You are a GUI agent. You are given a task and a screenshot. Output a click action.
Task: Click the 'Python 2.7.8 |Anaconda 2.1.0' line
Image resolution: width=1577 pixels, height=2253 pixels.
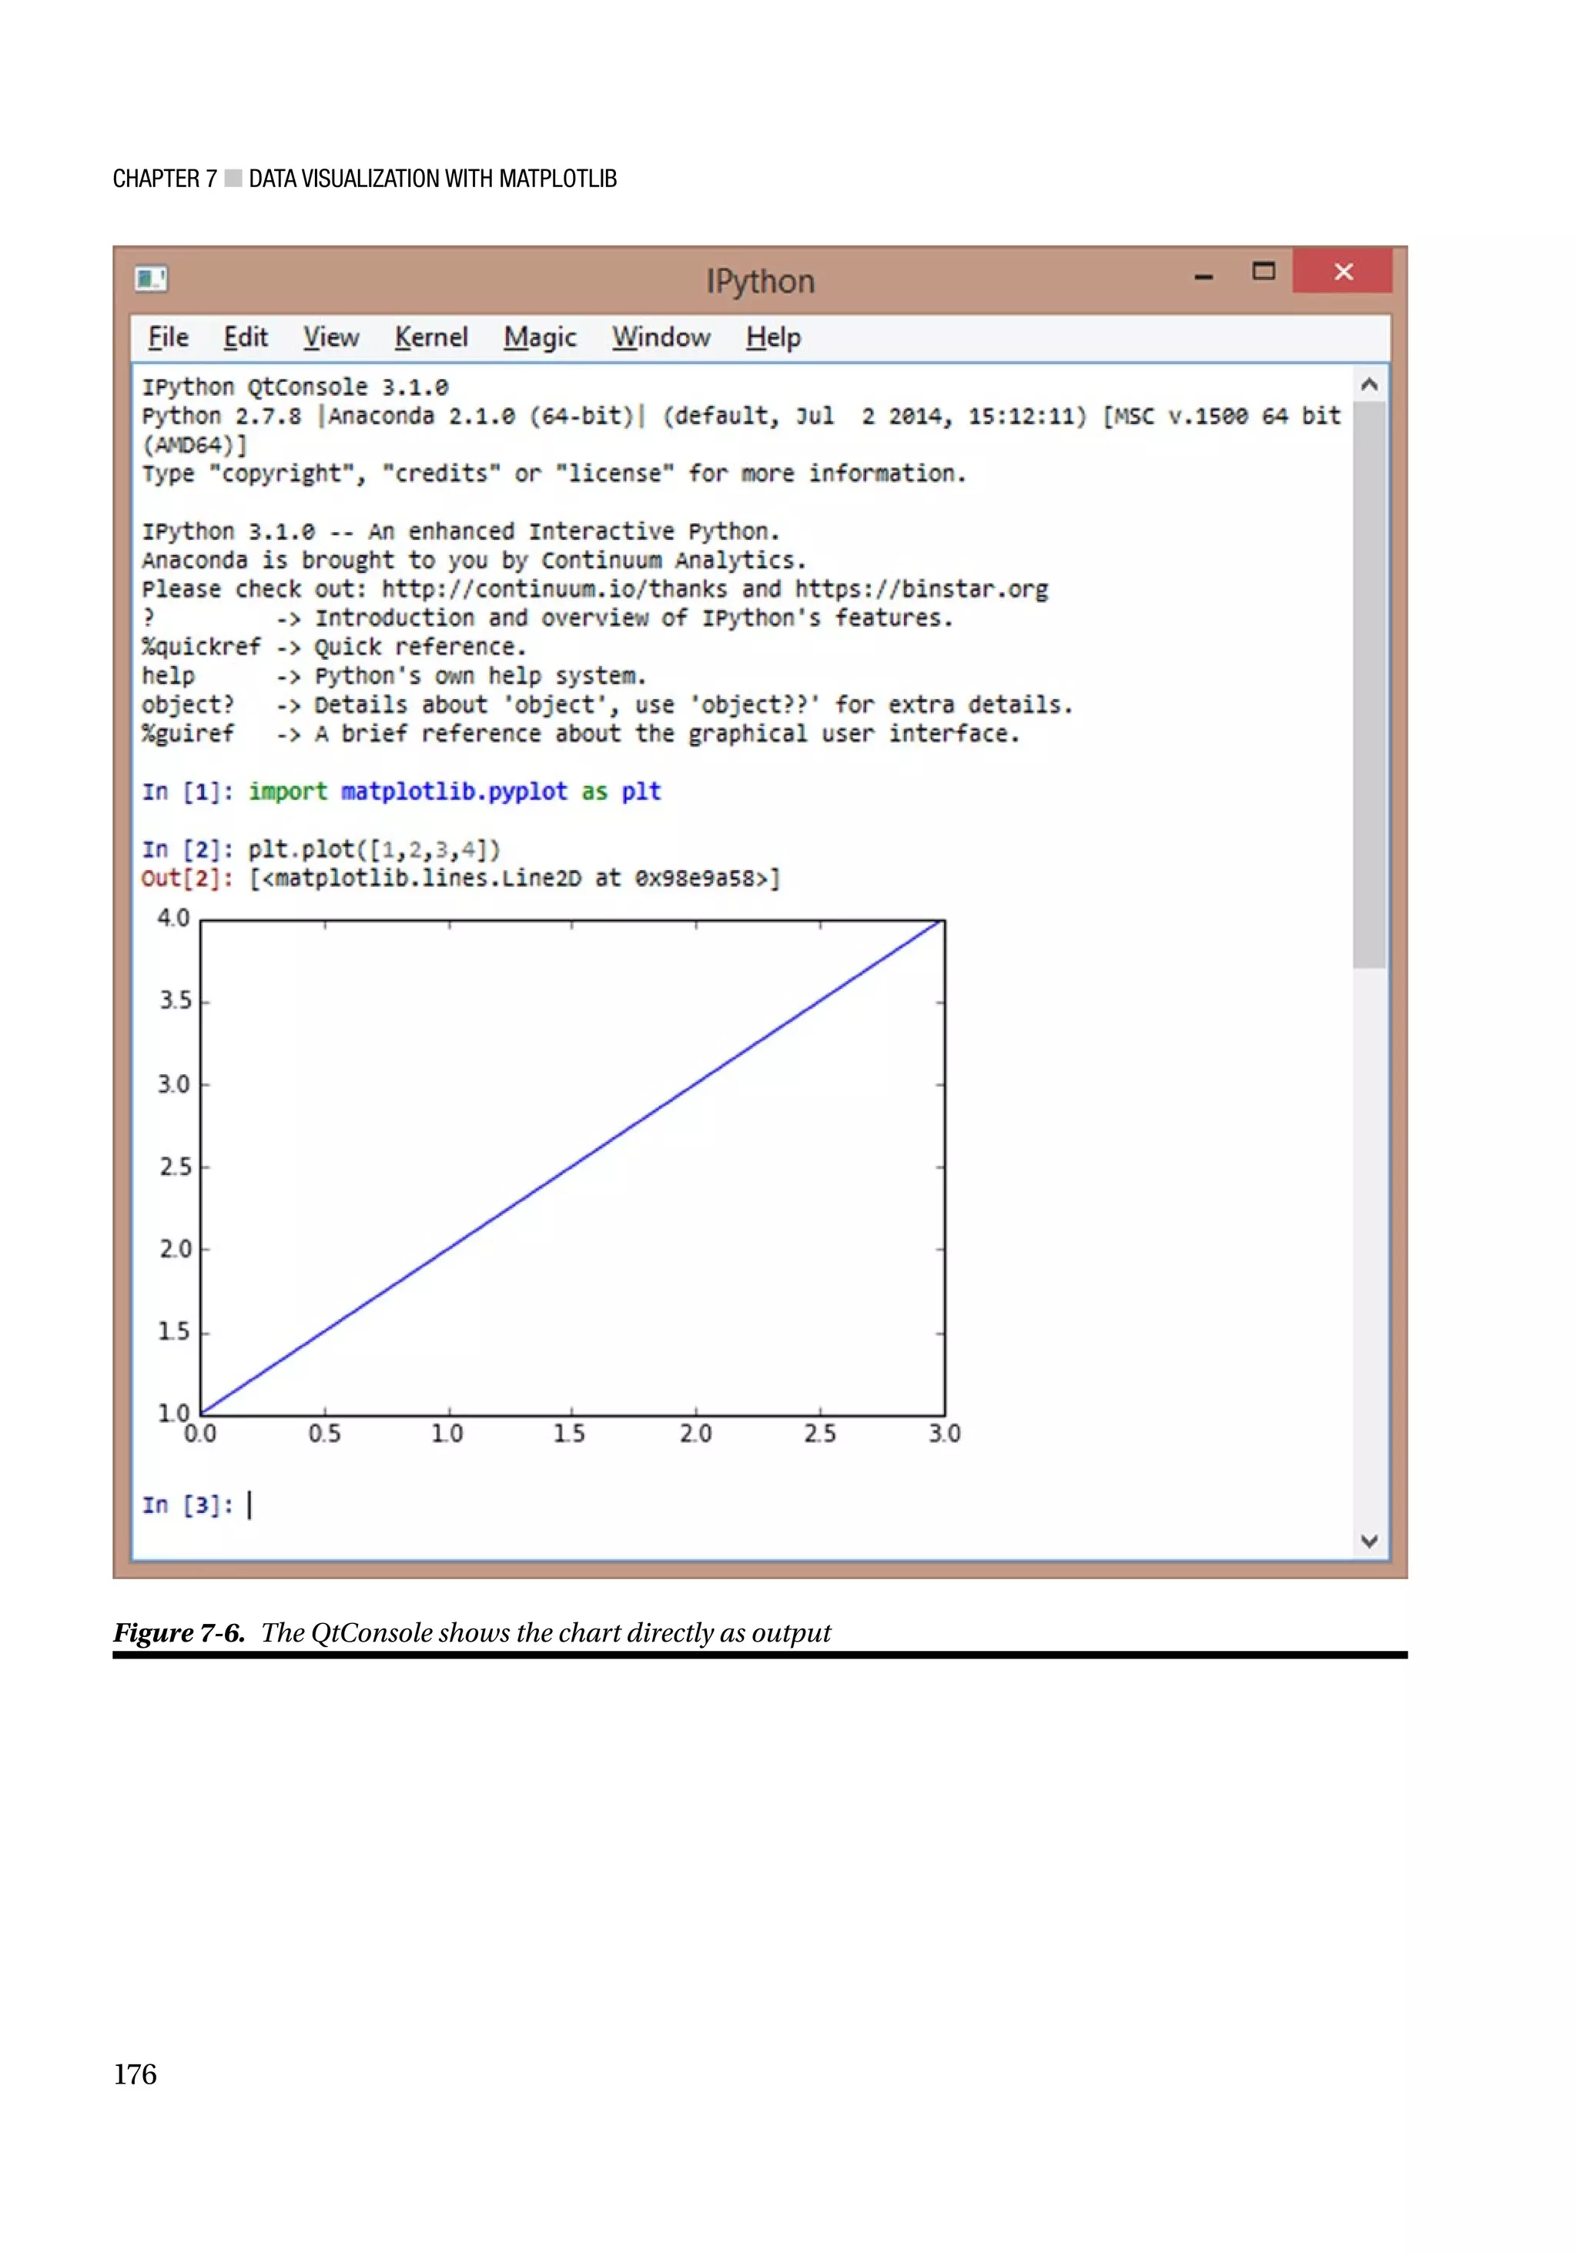[741, 416]
